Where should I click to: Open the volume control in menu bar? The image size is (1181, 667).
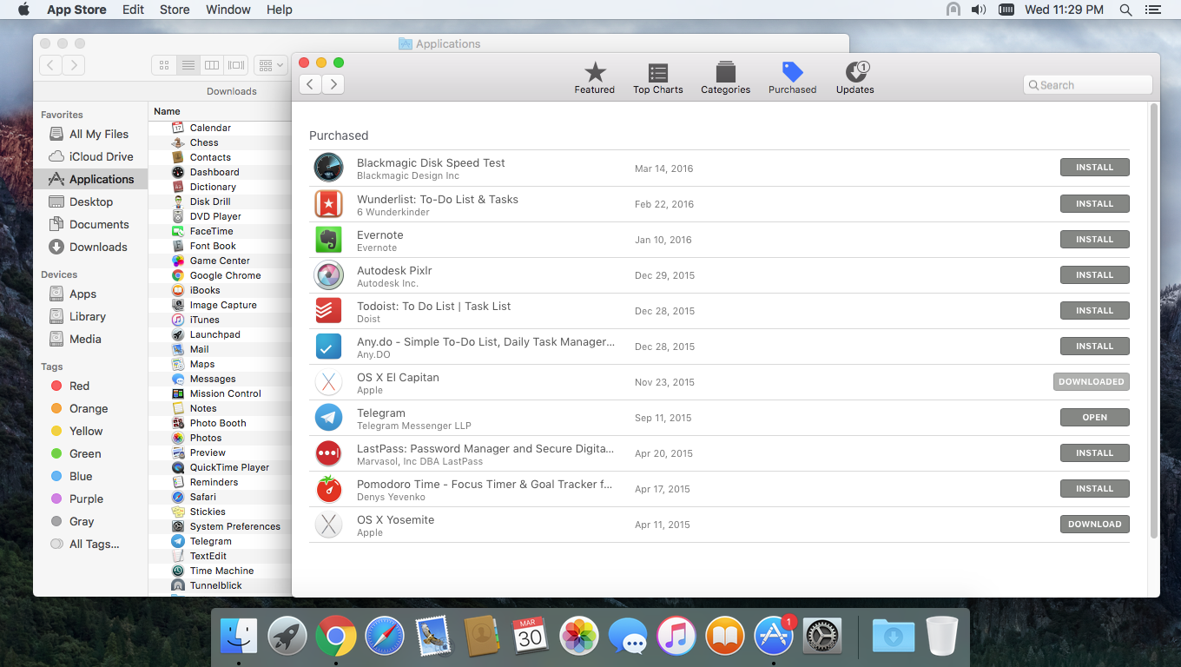[979, 10]
